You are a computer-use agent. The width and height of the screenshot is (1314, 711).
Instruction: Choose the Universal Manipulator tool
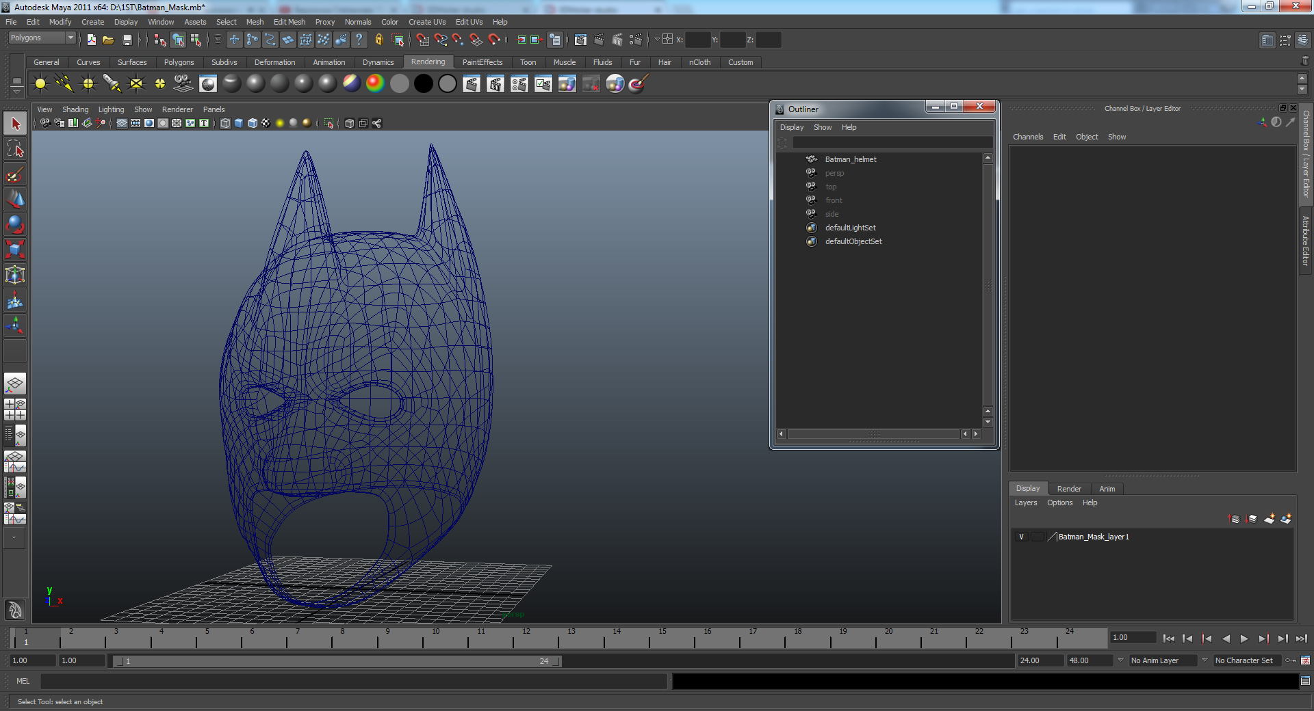point(15,276)
